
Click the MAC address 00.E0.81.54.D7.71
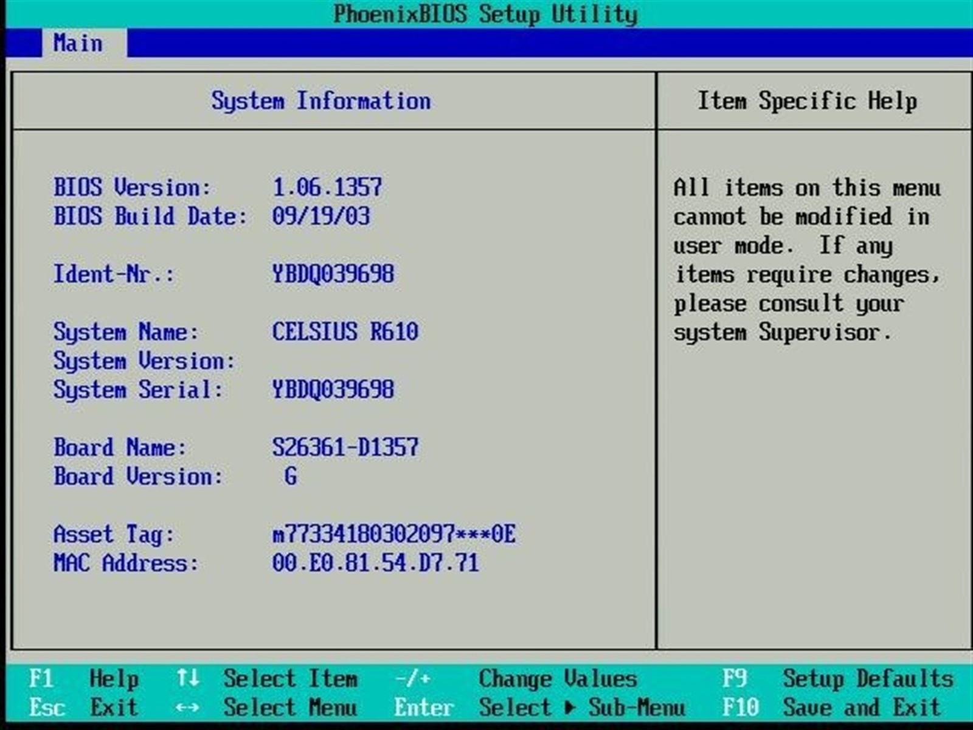tap(376, 563)
